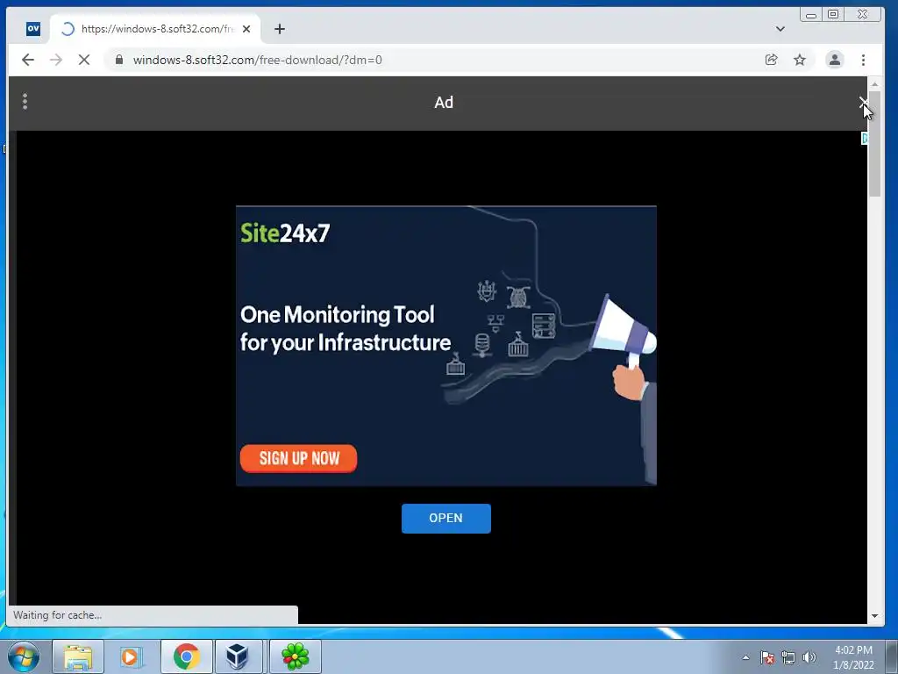Click the AdChoices icon at the ad corner
The height and width of the screenshot is (674, 898).
click(x=864, y=138)
